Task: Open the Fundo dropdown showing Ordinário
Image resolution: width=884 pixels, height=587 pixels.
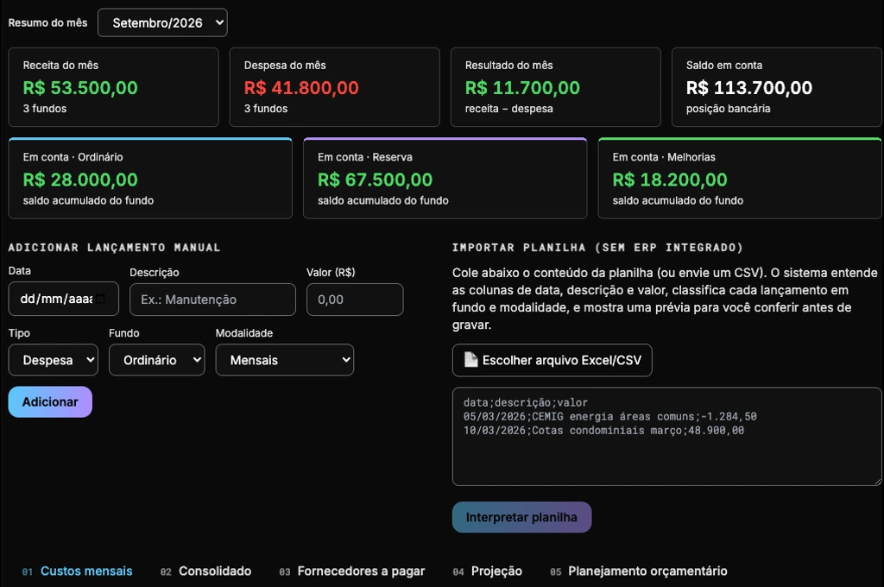Action: 157,360
